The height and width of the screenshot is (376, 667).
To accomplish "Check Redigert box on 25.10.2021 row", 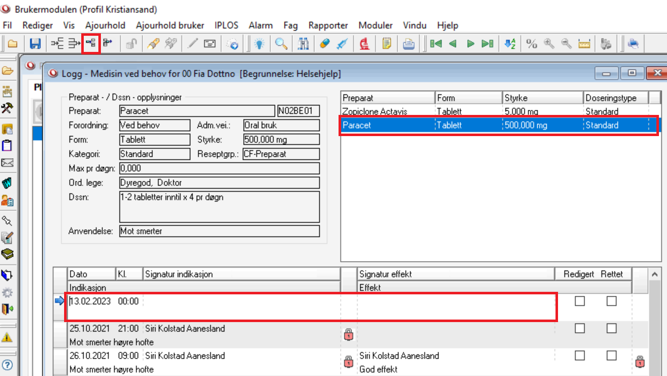I will 580,328.
